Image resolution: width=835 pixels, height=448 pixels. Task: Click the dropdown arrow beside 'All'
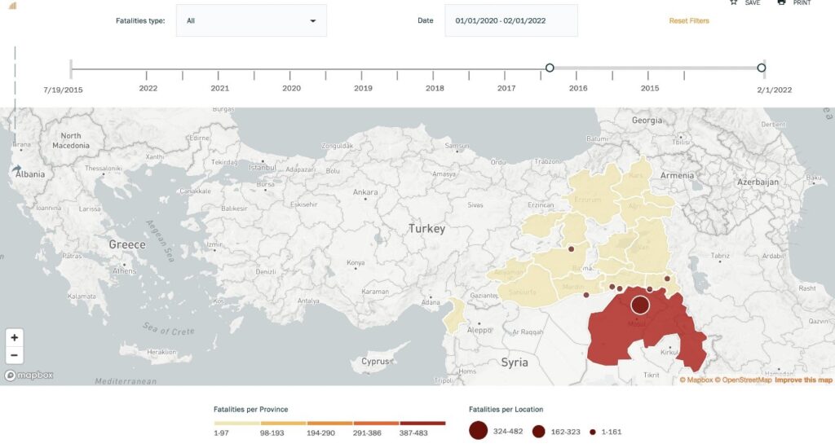click(313, 21)
